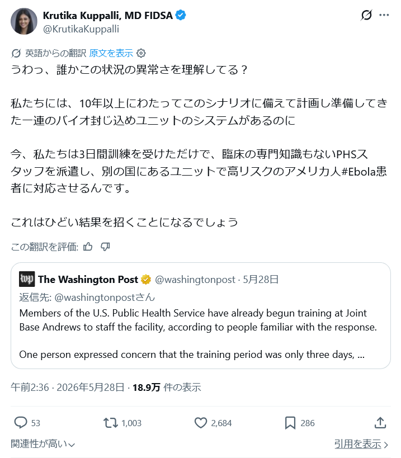Repost the tweet via retweet icon
Image resolution: width=401 pixels, height=458 pixels.
point(110,423)
